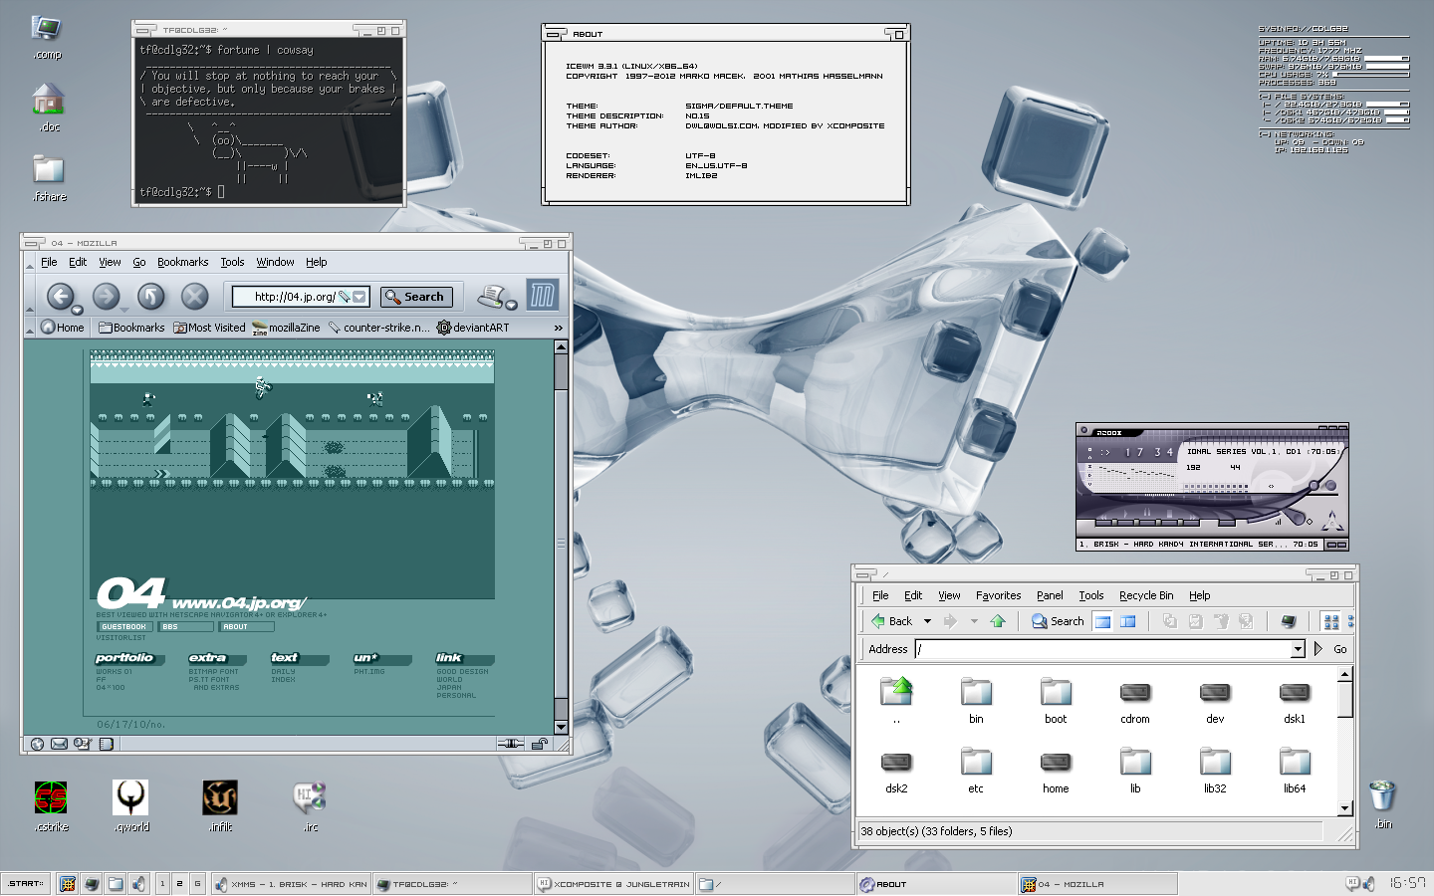Toggle the offline/online connection icon in Mozilla's status bar
The height and width of the screenshot is (896, 1434).
pos(510,744)
